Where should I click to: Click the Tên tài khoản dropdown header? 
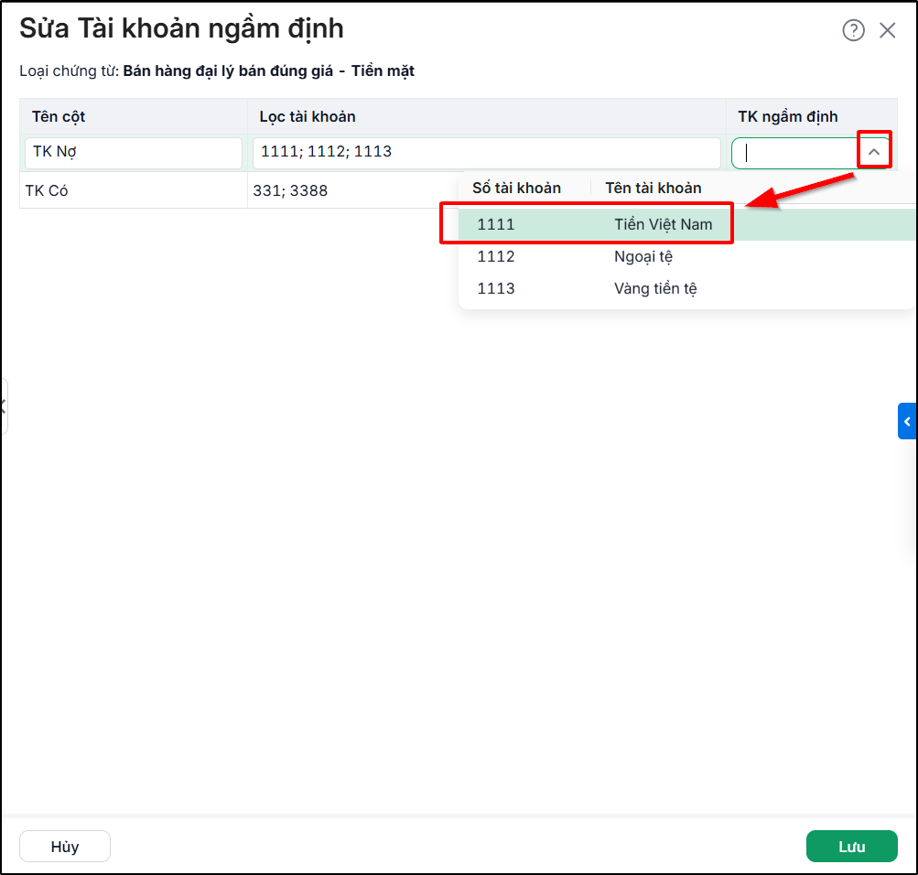[x=653, y=188]
